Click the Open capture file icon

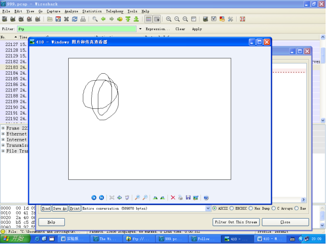point(50,19)
